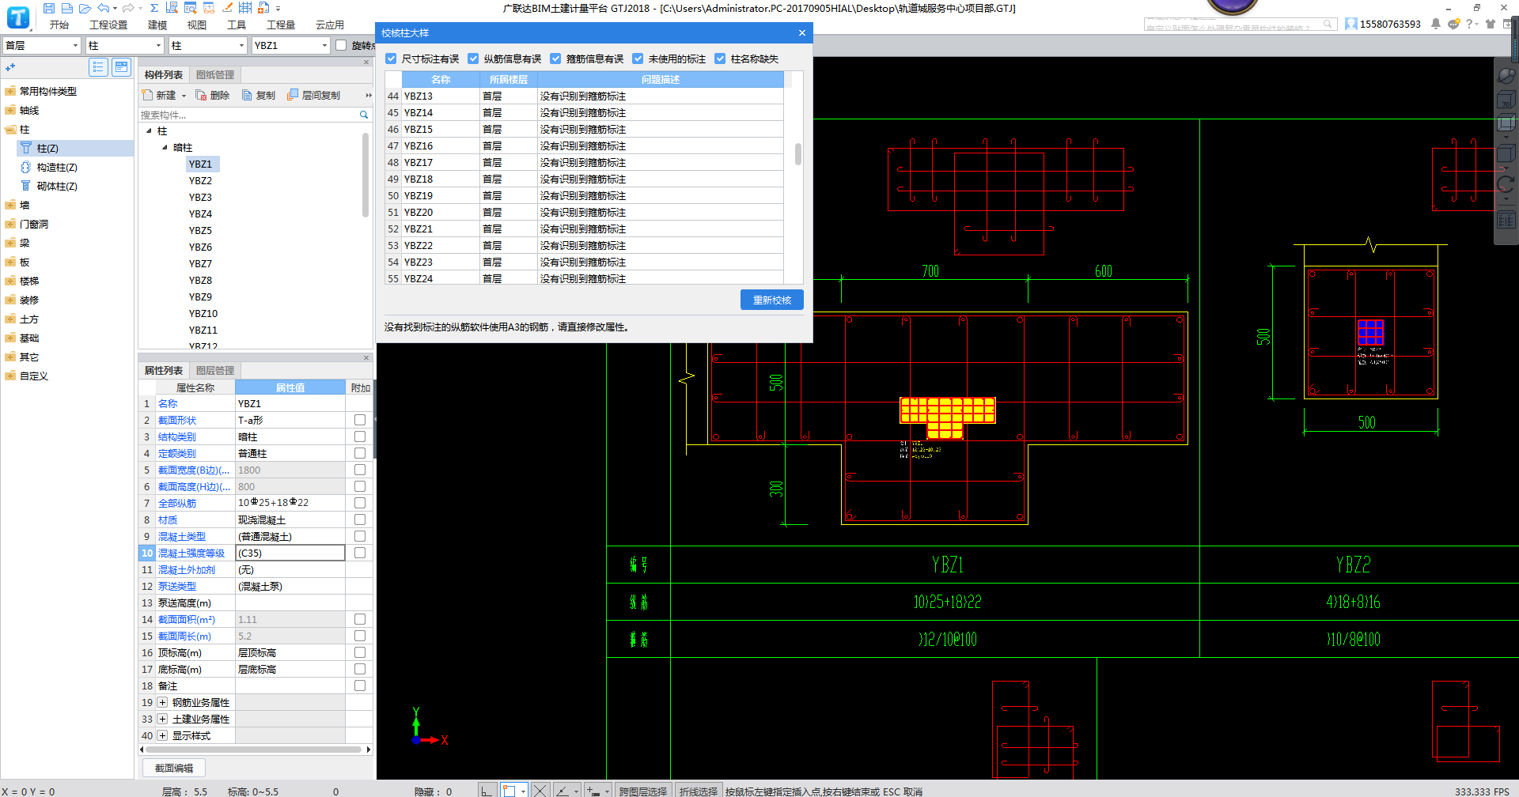Open the 工程量 ribbon tab
This screenshot has height=797, width=1519.
pyautogui.click(x=281, y=25)
